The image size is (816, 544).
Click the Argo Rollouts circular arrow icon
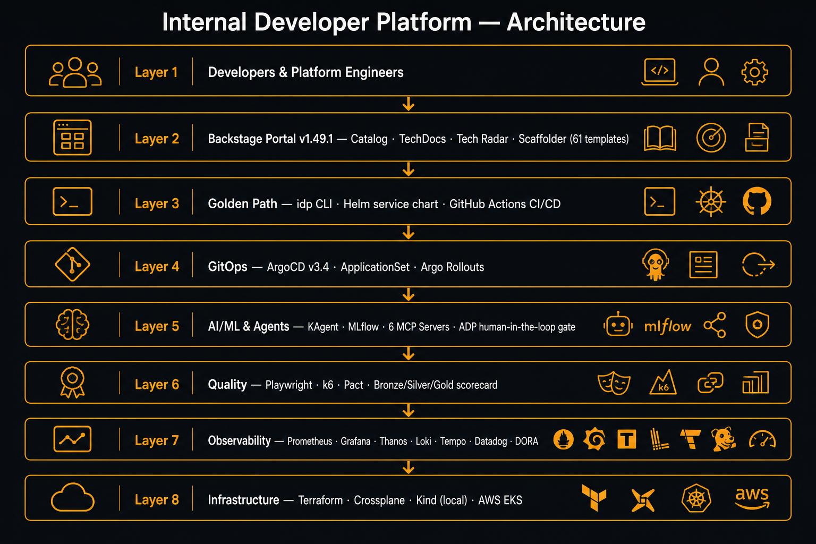tap(758, 265)
